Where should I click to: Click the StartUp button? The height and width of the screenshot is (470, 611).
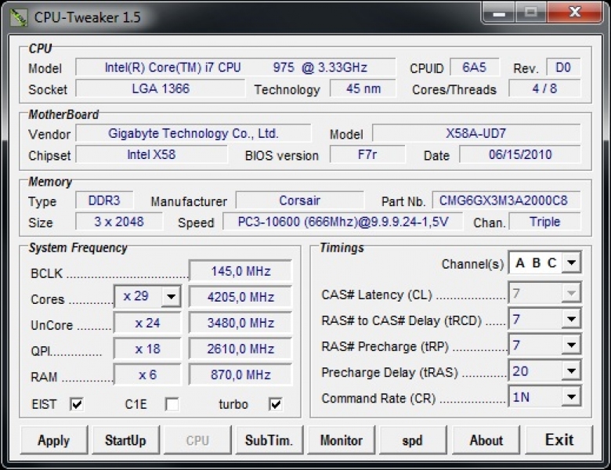[125, 440]
